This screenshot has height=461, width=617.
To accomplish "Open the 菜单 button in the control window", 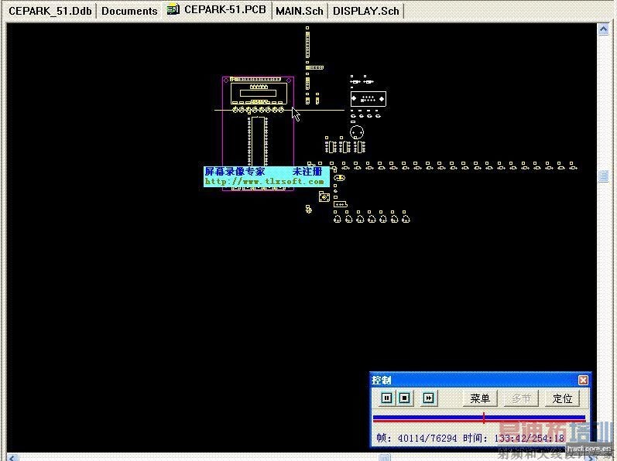I will (x=480, y=398).
